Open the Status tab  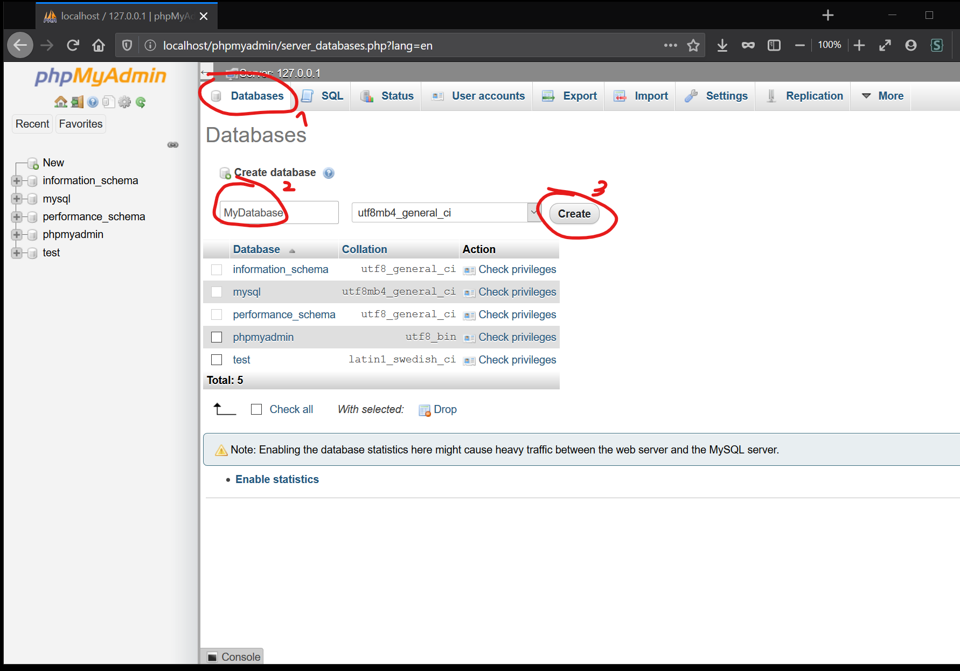tap(387, 96)
